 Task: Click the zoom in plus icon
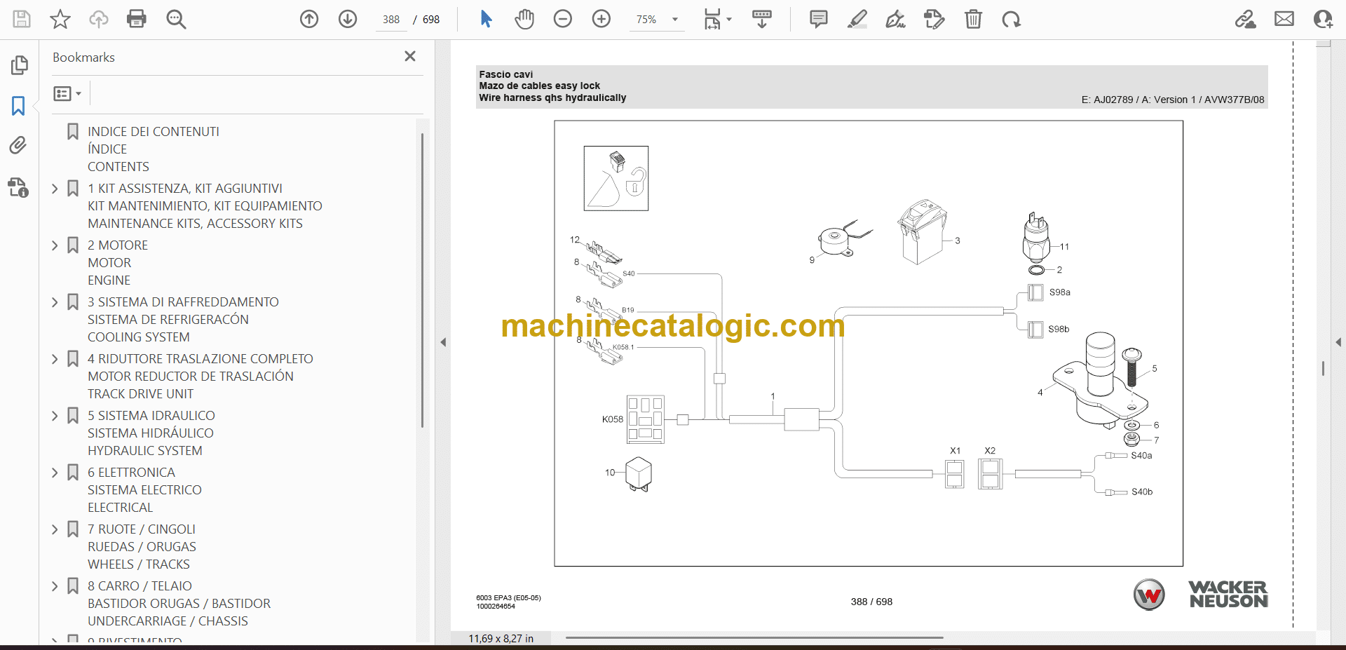pyautogui.click(x=601, y=19)
